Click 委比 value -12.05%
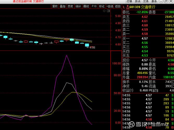This screenshot has height=130, width=174. pyautogui.click(x=142, y=12)
